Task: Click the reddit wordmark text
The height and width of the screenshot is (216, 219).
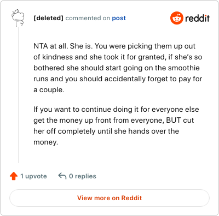Action: (x=197, y=18)
